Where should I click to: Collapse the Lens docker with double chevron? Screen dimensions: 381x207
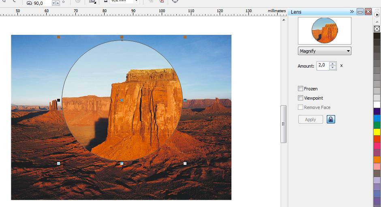pos(352,12)
